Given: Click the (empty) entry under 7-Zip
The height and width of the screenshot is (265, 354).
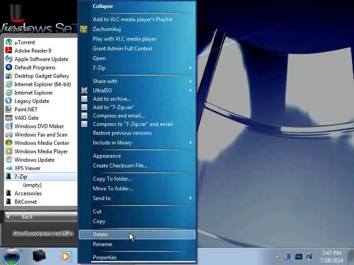Looking at the screenshot, I should (x=32, y=185).
